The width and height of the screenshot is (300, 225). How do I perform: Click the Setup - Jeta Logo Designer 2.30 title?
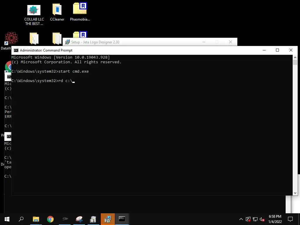(95, 42)
